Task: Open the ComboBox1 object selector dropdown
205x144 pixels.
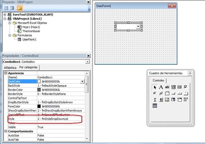Action: click(87, 62)
